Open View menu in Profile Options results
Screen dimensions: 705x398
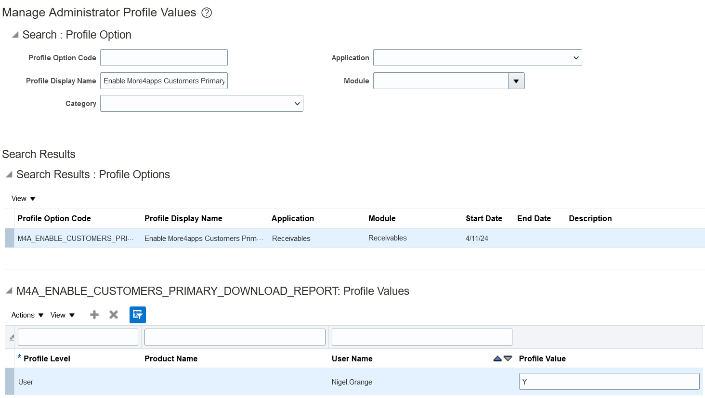24,199
